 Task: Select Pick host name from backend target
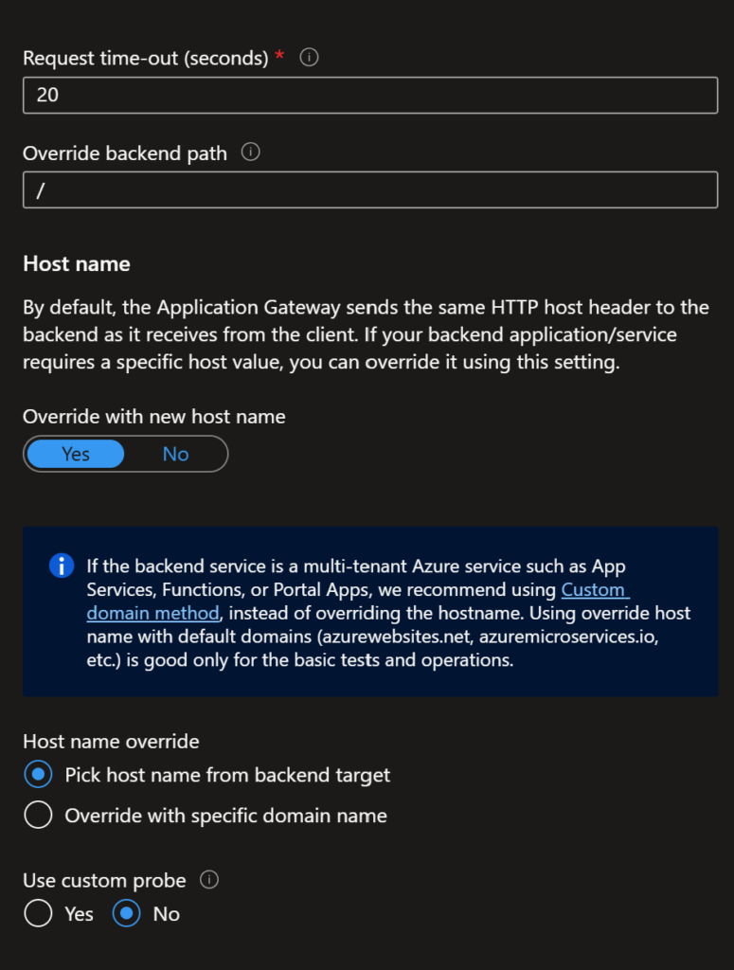(x=38, y=775)
